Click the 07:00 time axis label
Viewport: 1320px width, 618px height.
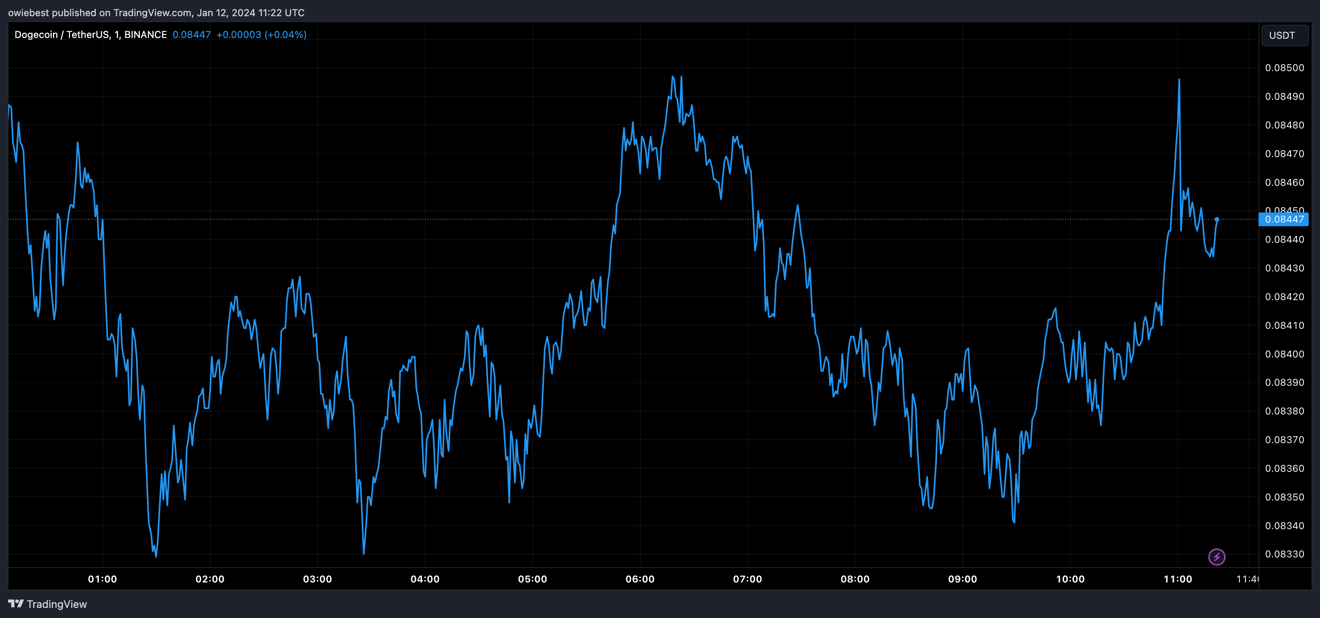(748, 579)
